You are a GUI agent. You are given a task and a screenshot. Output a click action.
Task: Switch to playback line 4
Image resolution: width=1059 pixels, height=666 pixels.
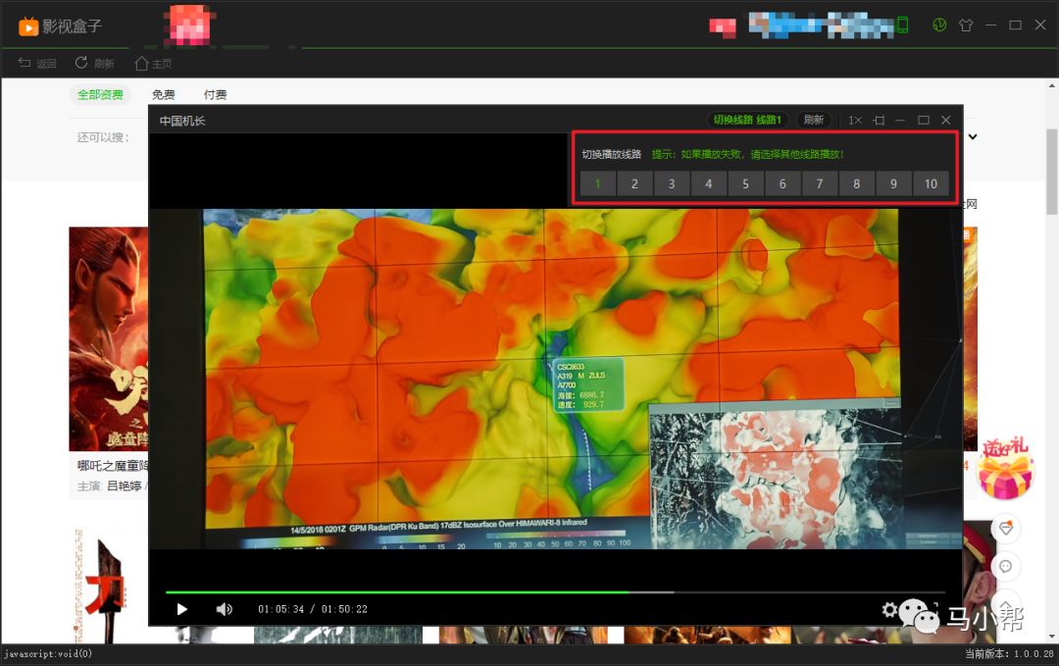point(709,183)
